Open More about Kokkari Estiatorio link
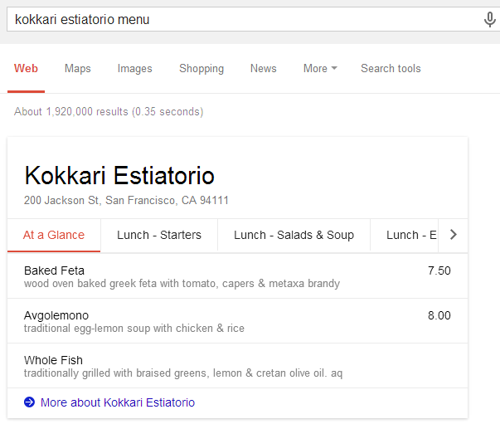Screen dimensions: 500x424 click(118, 402)
